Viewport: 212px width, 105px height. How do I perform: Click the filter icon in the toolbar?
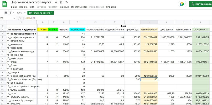point(11,13)
